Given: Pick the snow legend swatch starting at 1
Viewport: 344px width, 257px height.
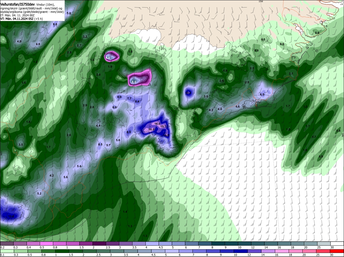Looking at the screenshot, I should 73,244.
